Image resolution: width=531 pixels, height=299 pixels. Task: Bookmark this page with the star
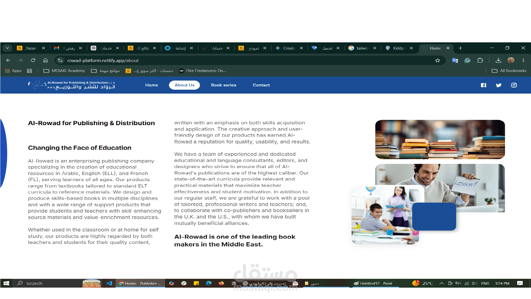(438, 60)
